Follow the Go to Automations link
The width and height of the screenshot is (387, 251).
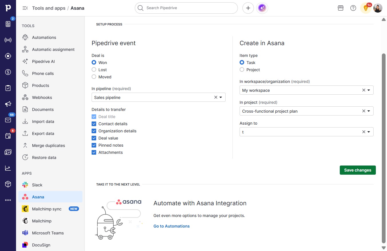(171, 226)
